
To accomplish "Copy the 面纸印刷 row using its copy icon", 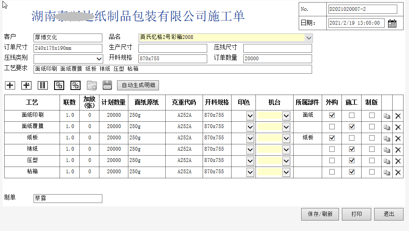I will point(387,116).
